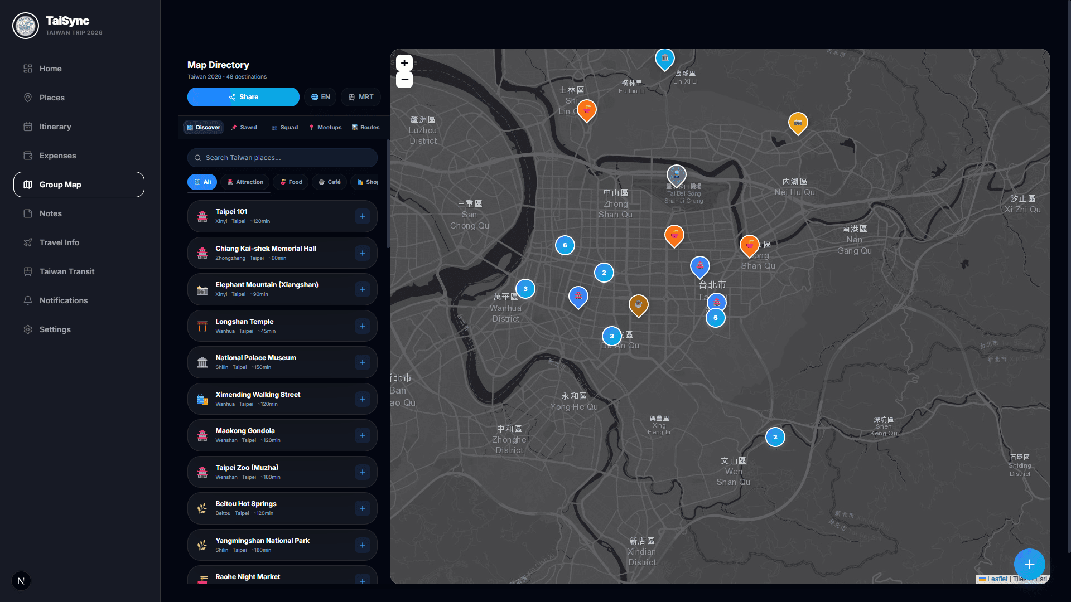Open the Home sidebar item

click(79, 69)
